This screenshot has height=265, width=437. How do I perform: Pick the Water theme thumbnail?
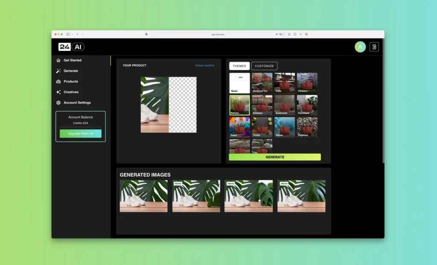[285, 127]
